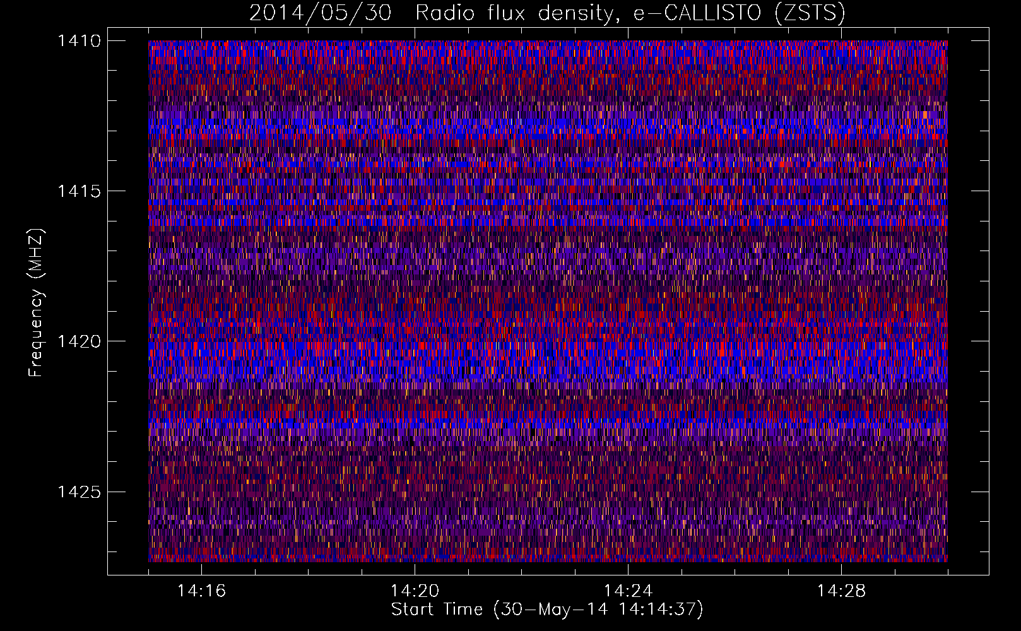Viewport: 1021px width, 631px height.
Task: Click the 'Start Time (30-May-14 14:14:37)' label
Action: 547,610
